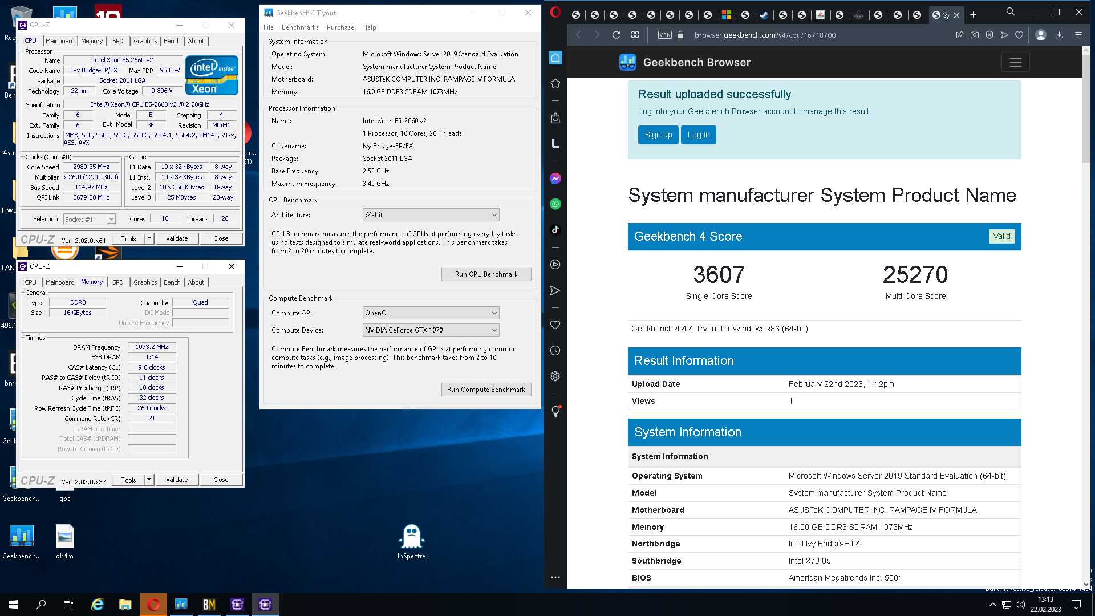Image resolution: width=1095 pixels, height=616 pixels.
Task: Open sidebar three-dot setup menu
Action: coord(555,577)
